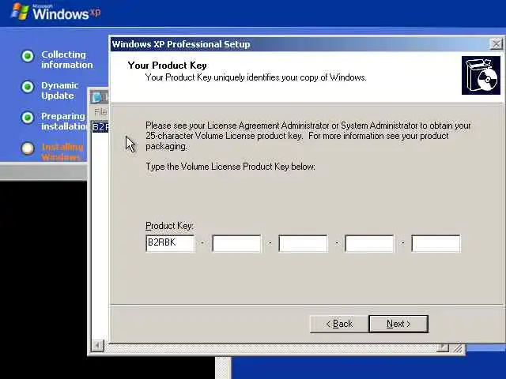Click the Dynamic Update step indicator
This screenshot has height=379, width=506.
[x=28, y=87]
